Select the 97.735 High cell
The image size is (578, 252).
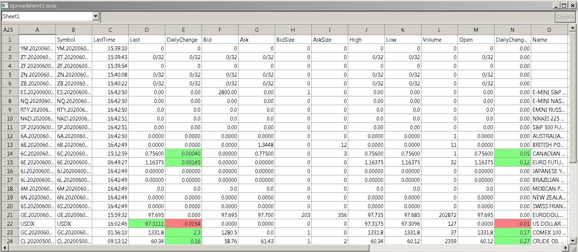point(366,215)
